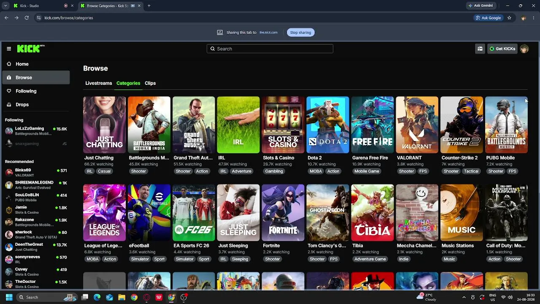This screenshot has height=304, width=540.
Task: Open Microsoft Edge from taskbar
Action: point(97,297)
